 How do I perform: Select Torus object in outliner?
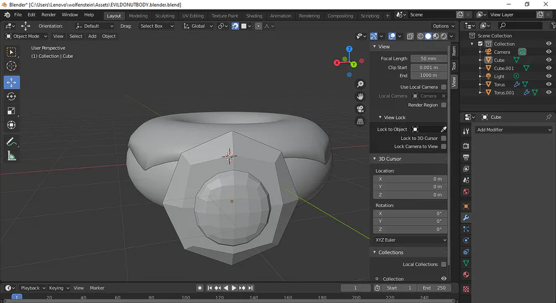pos(499,85)
